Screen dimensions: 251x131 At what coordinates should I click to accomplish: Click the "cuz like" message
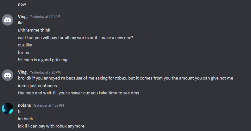pos(25,45)
